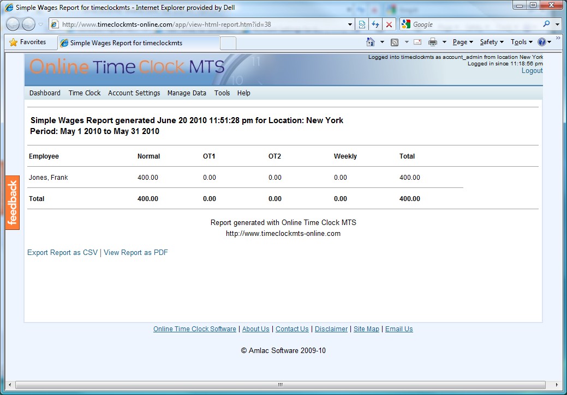Expand the feeds dropdown arrow
Viewport: 567px width, 395px height.
(407, 42)
